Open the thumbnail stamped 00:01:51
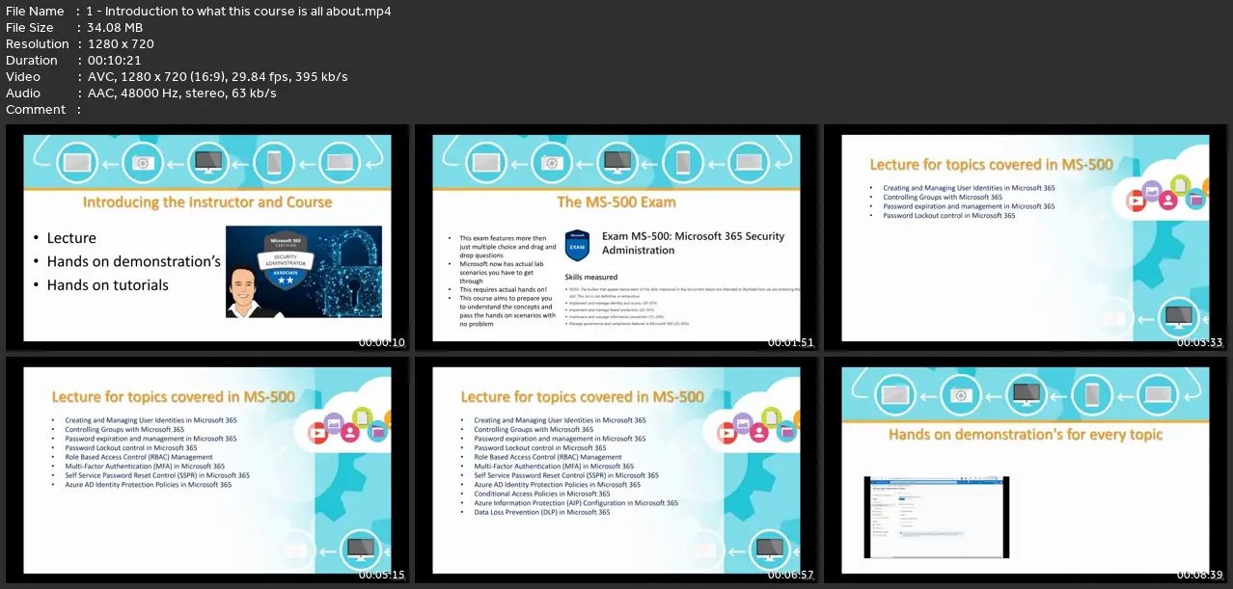This screenshot has height=589, width=1233. [616, 238]
